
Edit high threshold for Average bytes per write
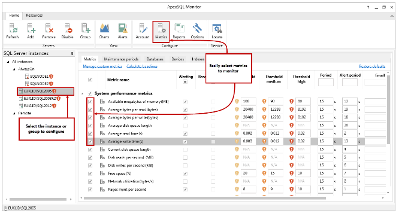tap(303, 117)
